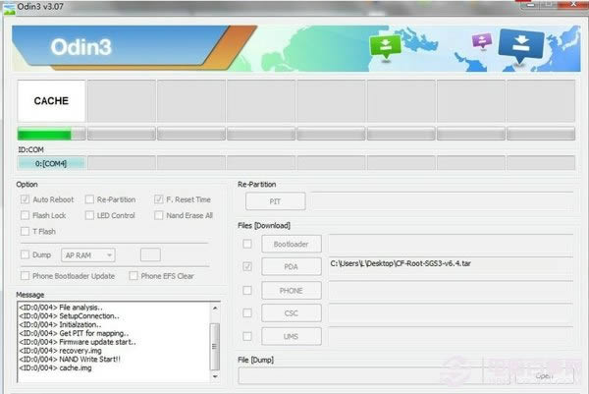Click the PDA file button
The height and width of the screenshot is (394, 589).
tap(292, 267)
